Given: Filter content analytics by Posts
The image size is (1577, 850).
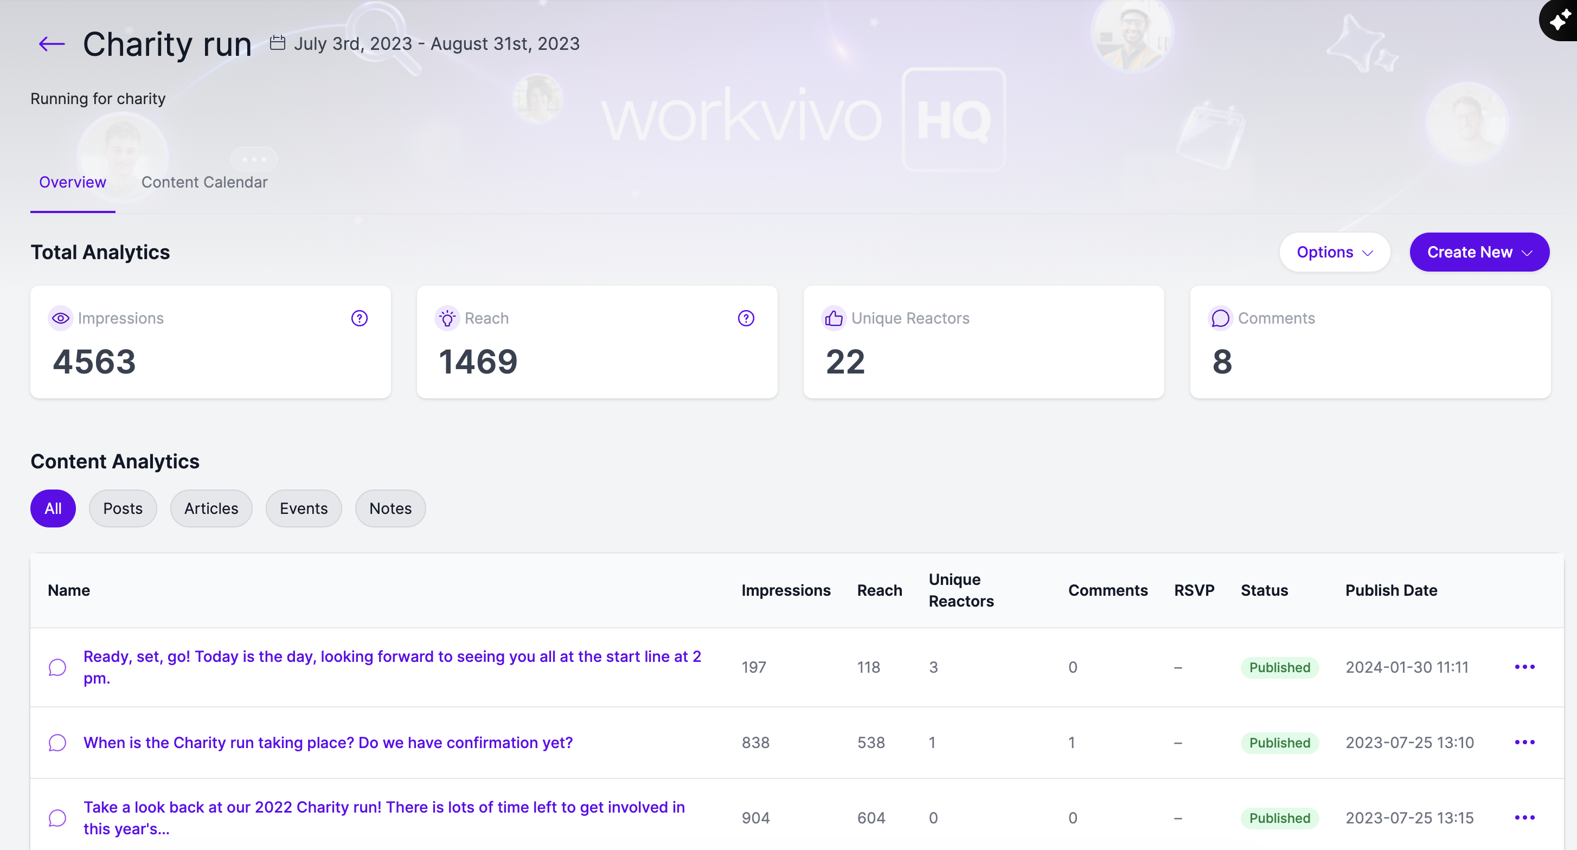Looking at the screenshot, I should pyautogui.click(x=123, y=508).
